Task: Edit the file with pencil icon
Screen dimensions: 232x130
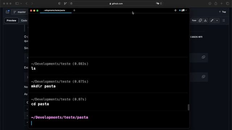Action: coord(212,21)
